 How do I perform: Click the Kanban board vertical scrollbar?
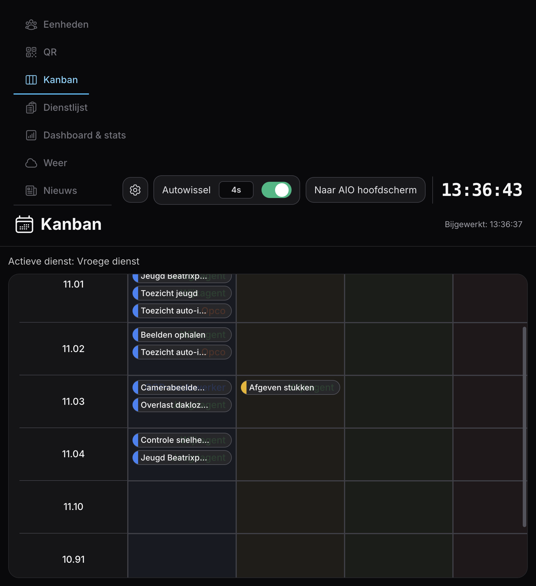click(x=524, y=427)
